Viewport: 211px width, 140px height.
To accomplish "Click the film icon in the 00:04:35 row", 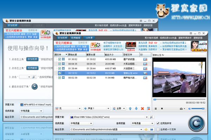I will [x=63, y=64].
